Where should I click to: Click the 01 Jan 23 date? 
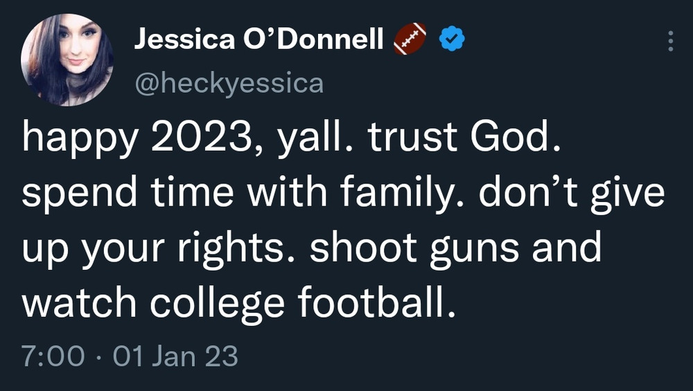[175, 356]
